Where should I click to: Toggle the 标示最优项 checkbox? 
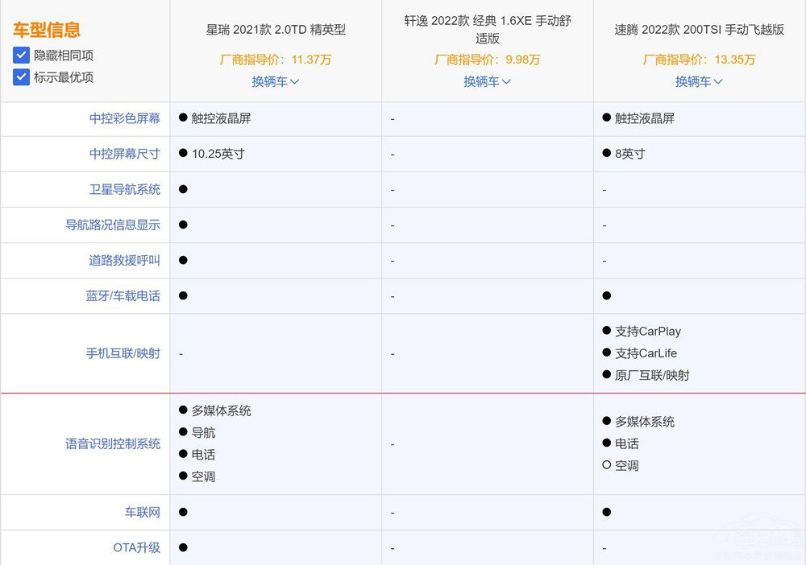coord(21,77)
